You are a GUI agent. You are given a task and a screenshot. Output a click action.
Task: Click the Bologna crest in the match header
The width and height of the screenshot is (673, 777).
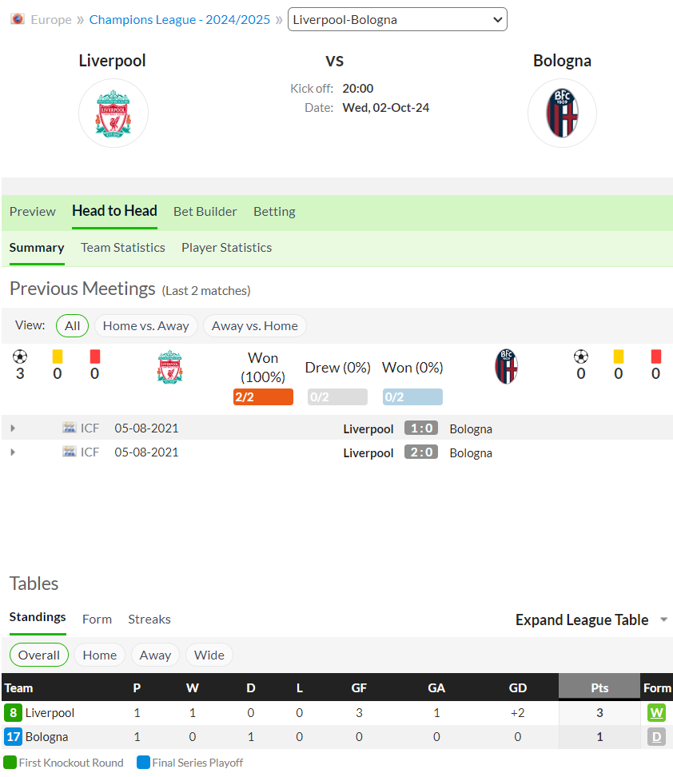click(x=562, y=114)
